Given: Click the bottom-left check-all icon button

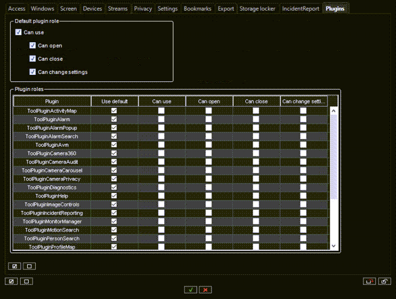Looking at the screenshot, I should (12, 281).
